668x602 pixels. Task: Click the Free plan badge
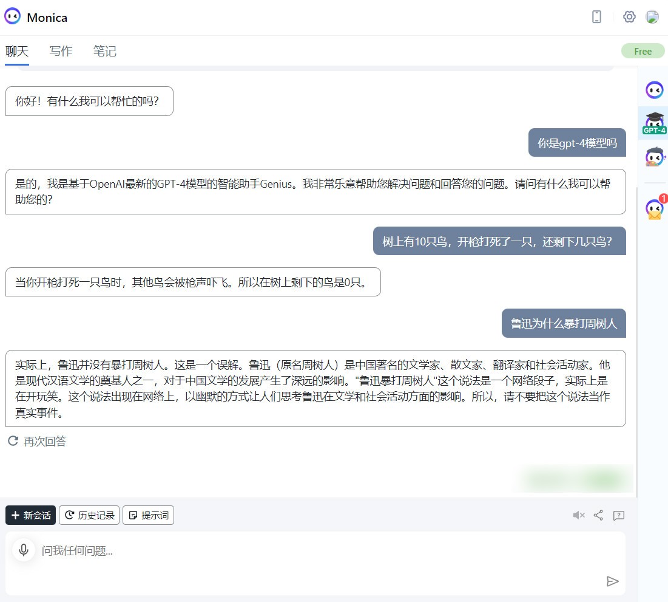coord(643,51)
